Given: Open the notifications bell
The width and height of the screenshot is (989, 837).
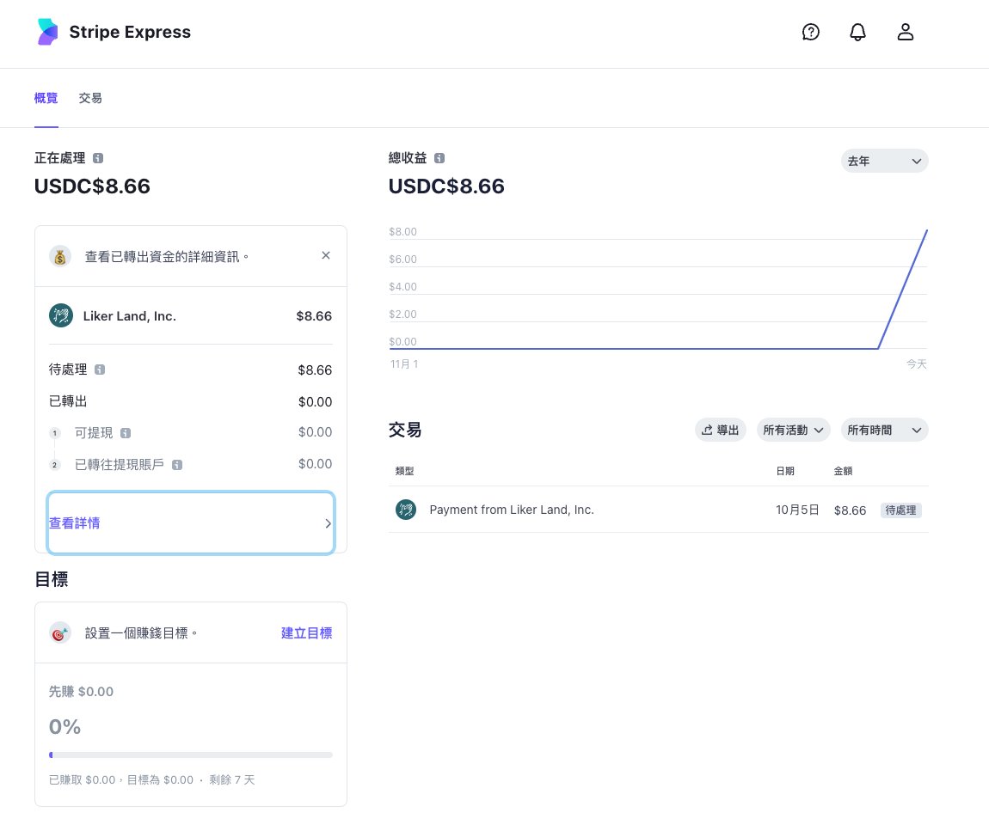Looking at the screenshot, I should click(857, 32).
